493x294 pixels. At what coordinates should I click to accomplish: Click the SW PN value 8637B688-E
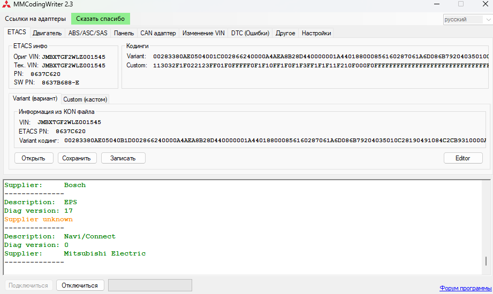pyautogui.click(x=60, y=83)
